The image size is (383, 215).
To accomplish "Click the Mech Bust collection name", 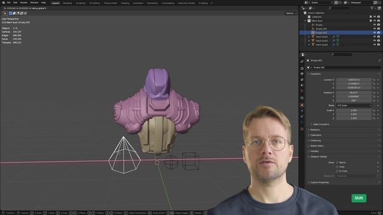I will pyautogui.click(x=317, y=21).
